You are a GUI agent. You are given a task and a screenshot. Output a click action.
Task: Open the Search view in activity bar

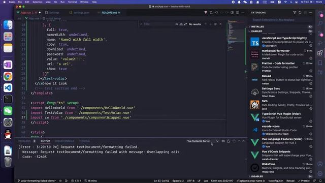pyautogui.click(x=320, y=23)
